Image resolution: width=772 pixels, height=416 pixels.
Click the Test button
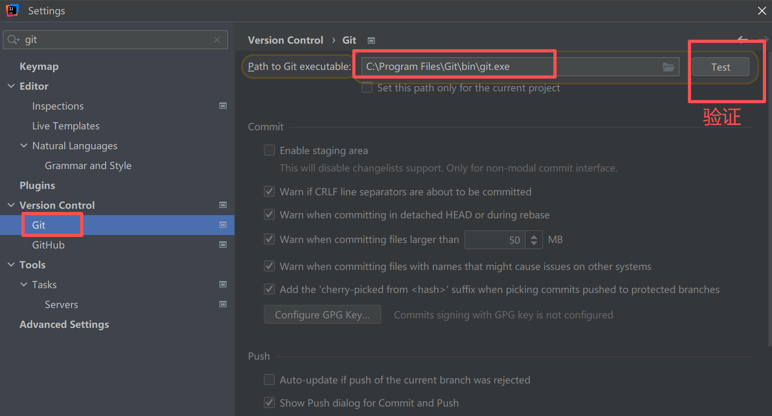(x=721, y=67)
